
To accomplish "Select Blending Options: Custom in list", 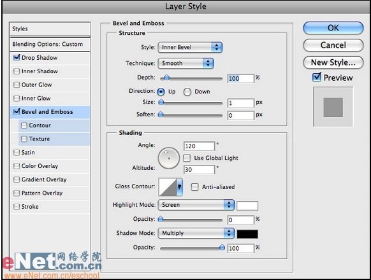I will pos(50,44).
